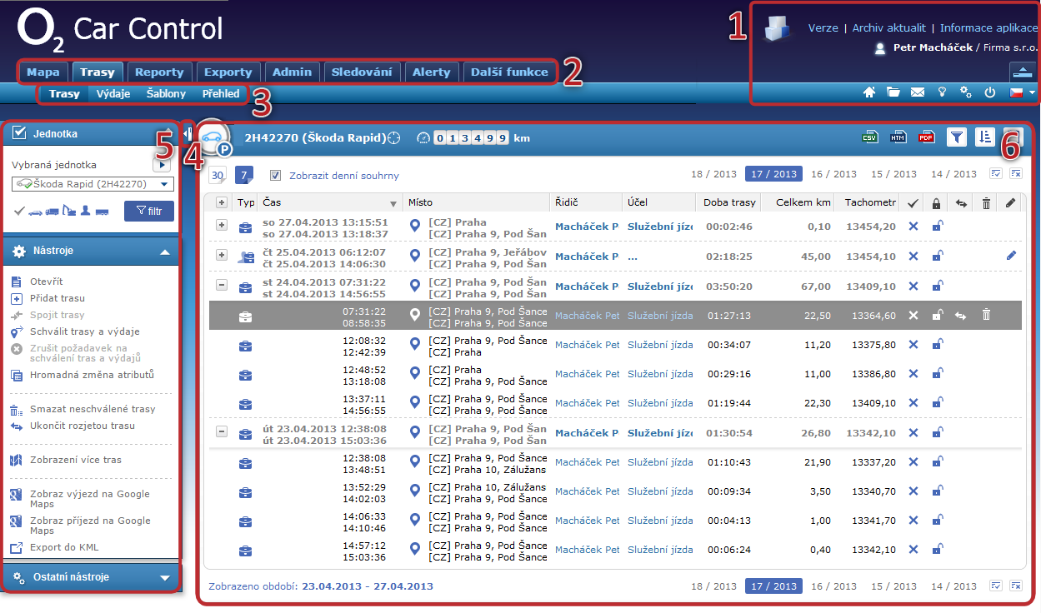1041x613 pixels.
Task: Open the funnel filter in routes header
Action: click(957, 137)
